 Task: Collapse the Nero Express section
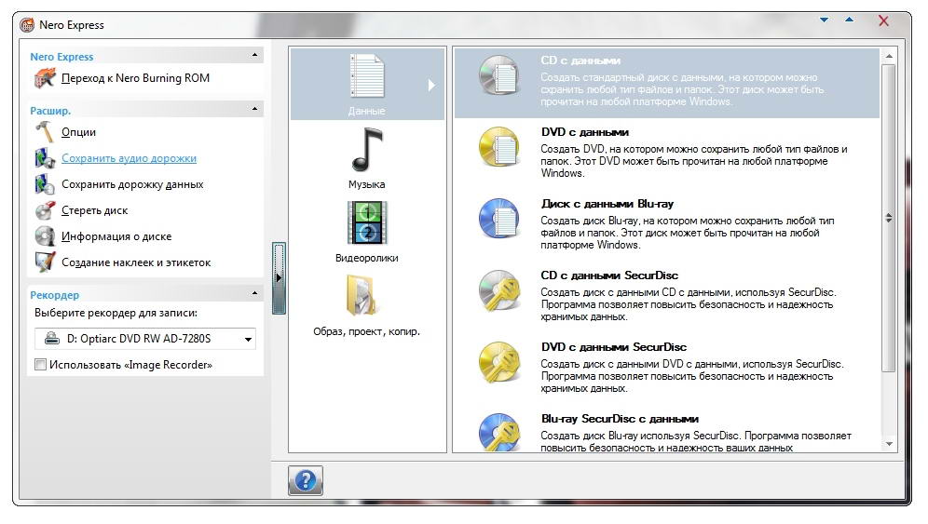[254, 55]
